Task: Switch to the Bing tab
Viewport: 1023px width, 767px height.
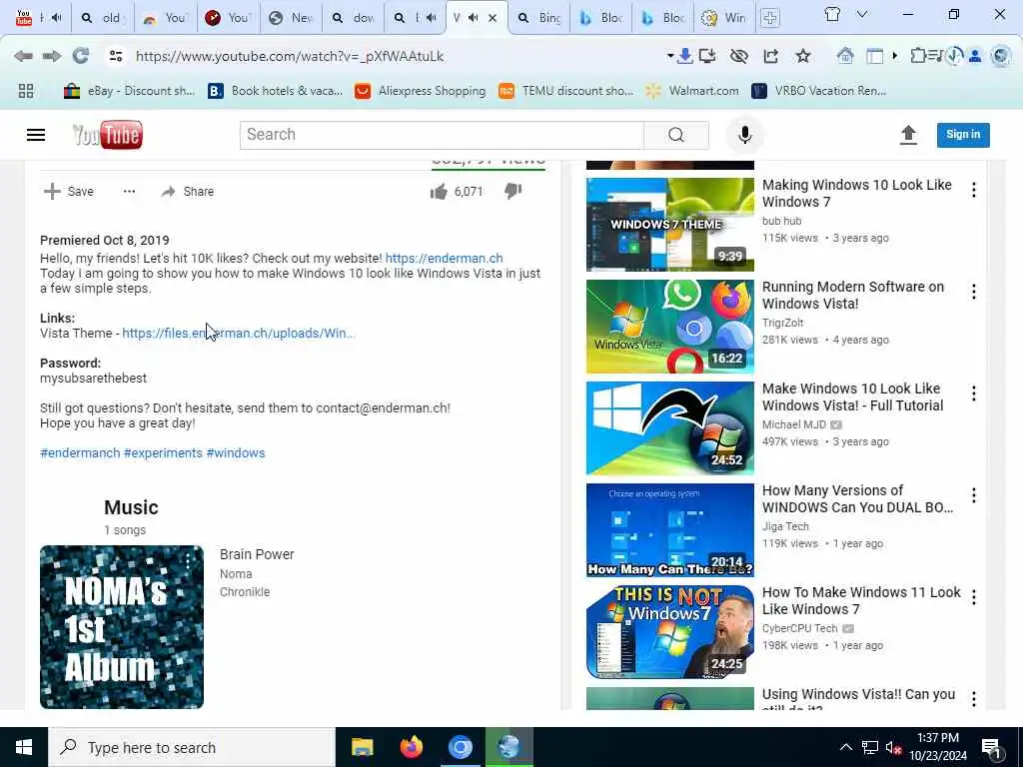Action: [x=538, y=18]
